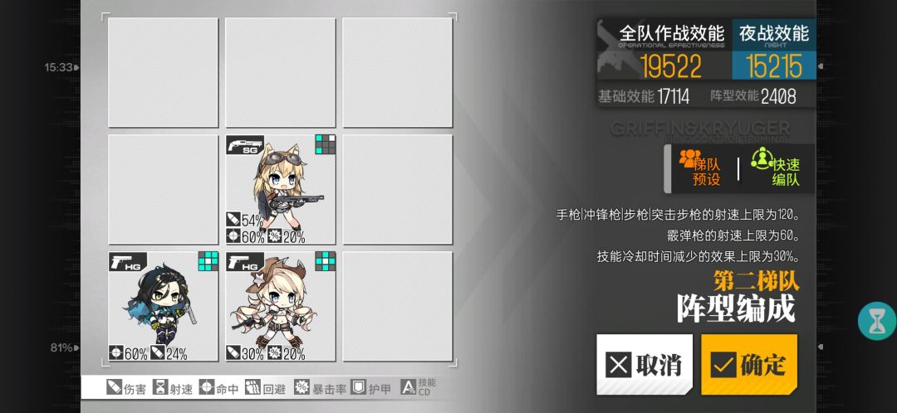Select the dark-haired HG doll tile
Viewport: 897px width, 413px height.
[x=164, y=306]
